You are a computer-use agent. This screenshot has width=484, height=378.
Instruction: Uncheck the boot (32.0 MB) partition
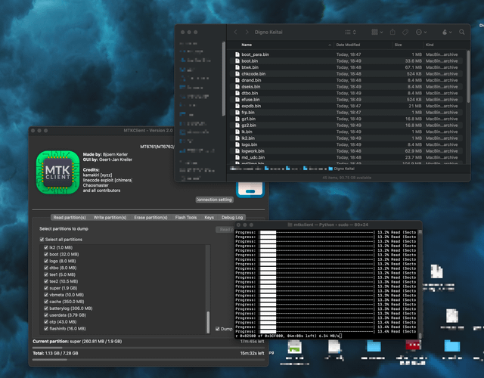(x=46, y=254)
